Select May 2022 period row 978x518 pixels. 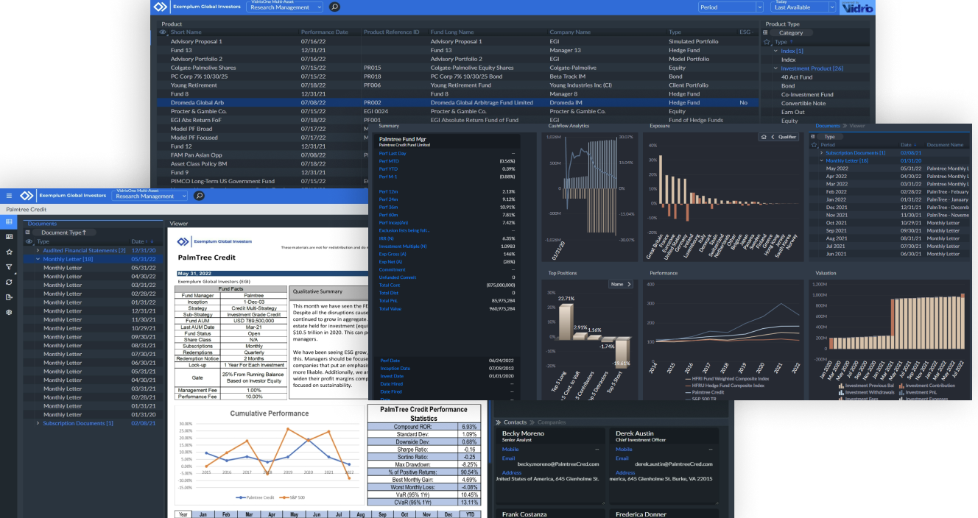pyautogui.click(x=890, y=168)
